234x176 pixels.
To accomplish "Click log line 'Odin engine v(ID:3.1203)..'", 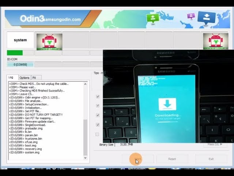I will (34, 98).
